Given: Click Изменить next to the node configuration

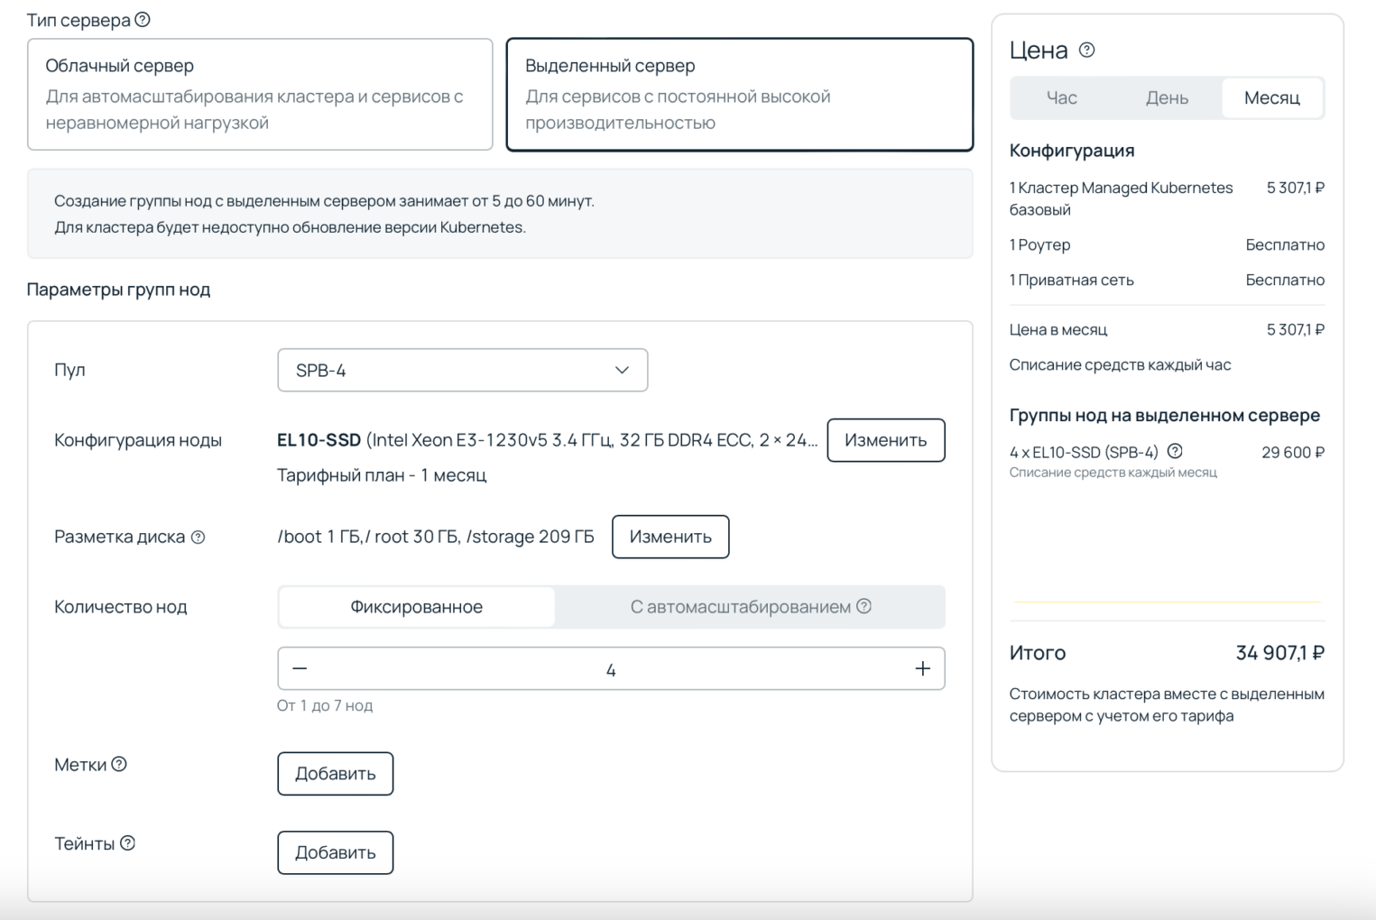Looking at the screenshot, I should [885, 440].
